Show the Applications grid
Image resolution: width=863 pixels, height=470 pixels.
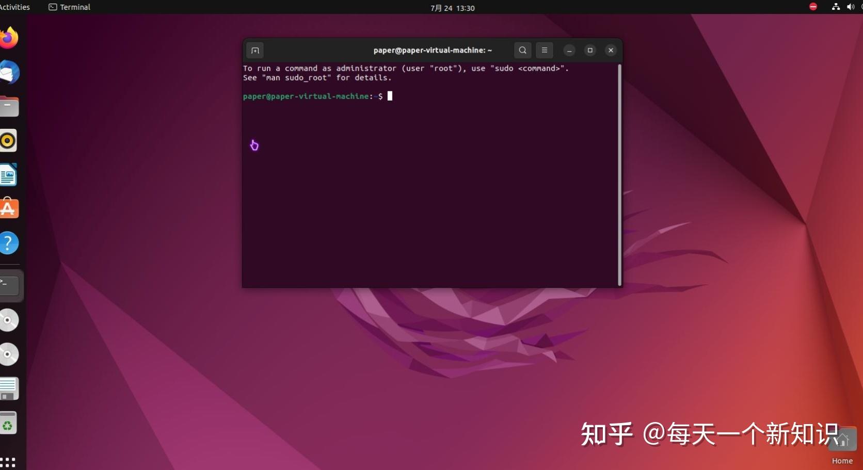click(x=9, y=462)
